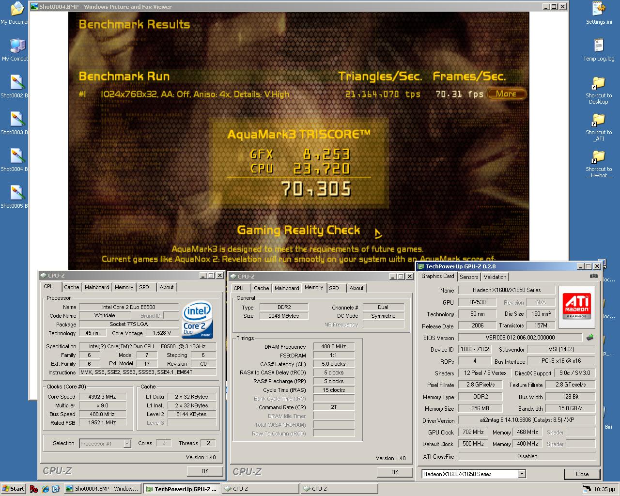Click the GPU-Z screenshot camera icon
The width and height of the screenshot is (620, 496).
(594, 276)
